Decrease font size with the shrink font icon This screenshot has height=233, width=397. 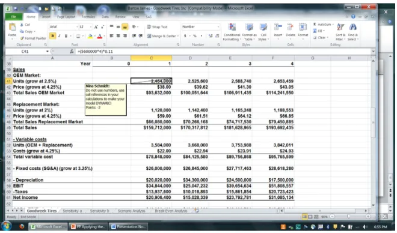pos(102,27)
